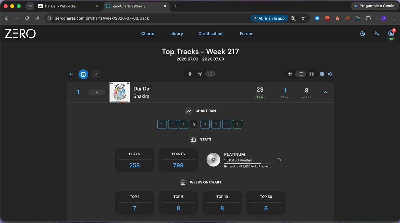Click the TOP 50 weeks card
400x223 pixels.
pos(266,203)
